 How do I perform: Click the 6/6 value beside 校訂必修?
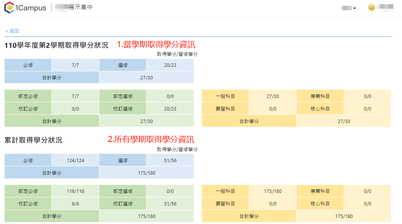(x=75, y=204)
